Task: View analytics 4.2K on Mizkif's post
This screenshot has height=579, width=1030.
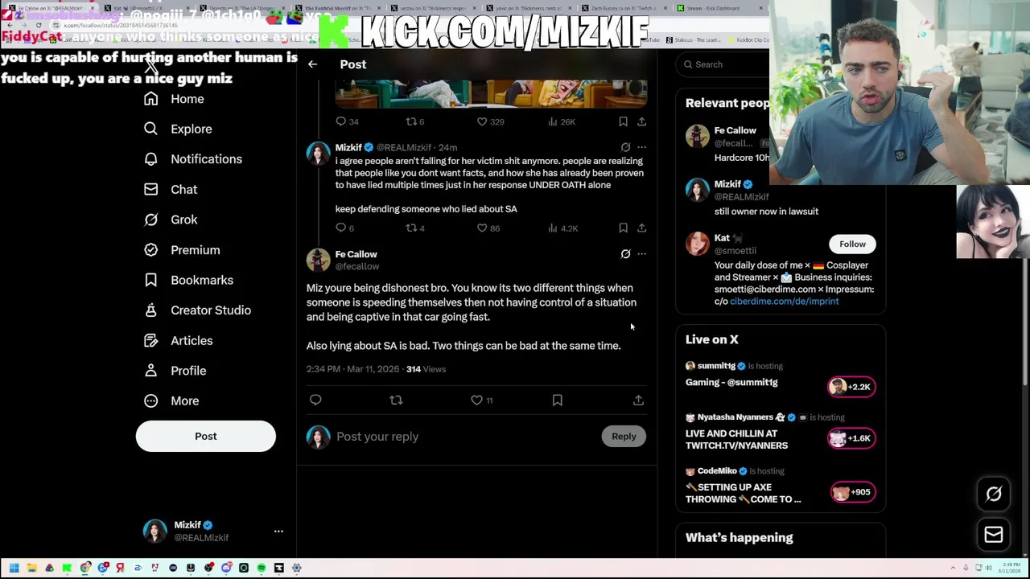Action: (x=562, y=228)
